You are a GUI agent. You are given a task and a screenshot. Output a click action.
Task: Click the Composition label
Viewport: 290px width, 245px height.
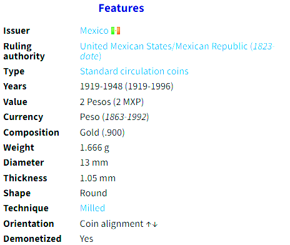tap(31, 132)
